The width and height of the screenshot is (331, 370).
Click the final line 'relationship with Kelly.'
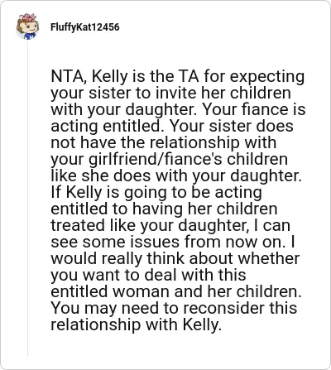137,324
